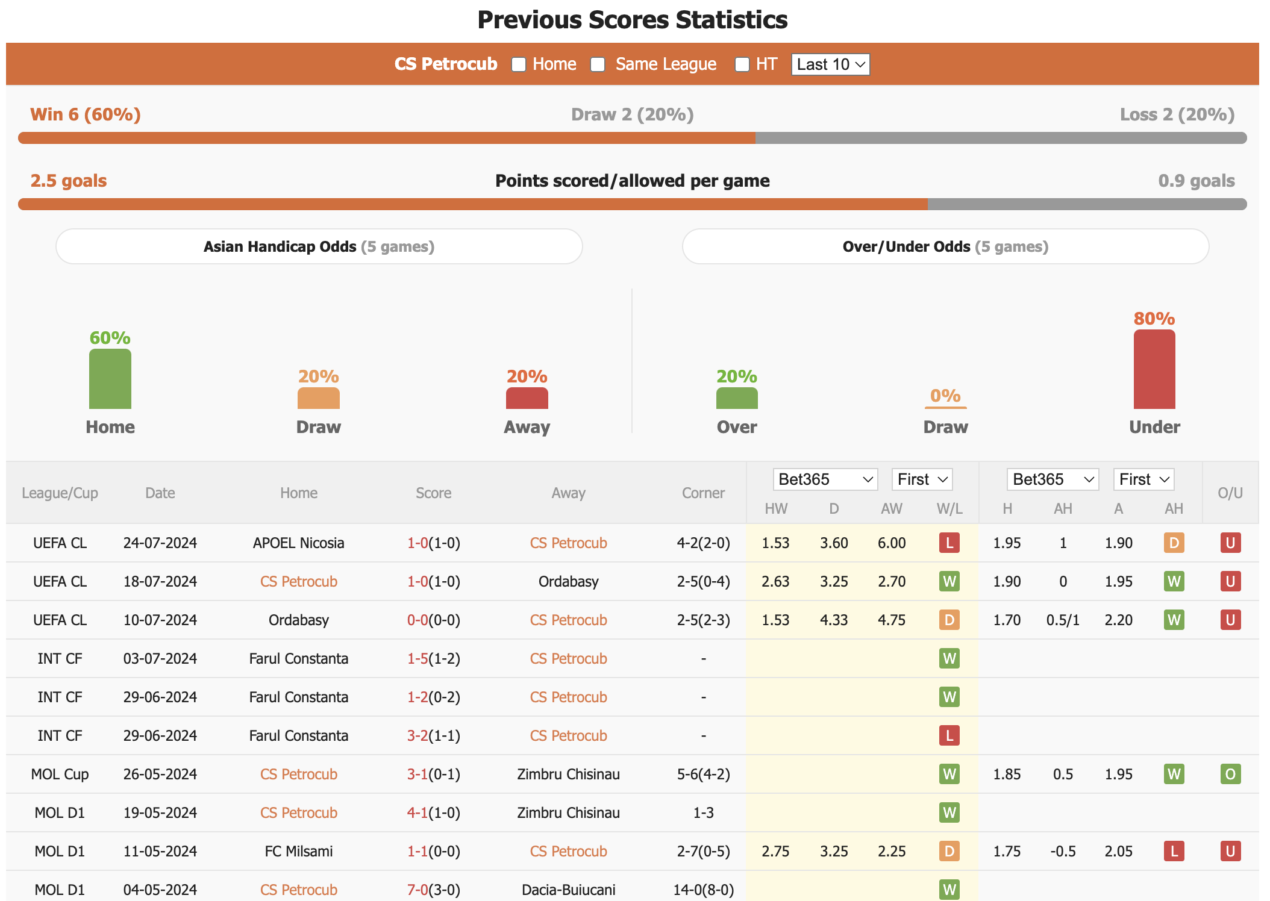1270x901 pixels.
Task: Click the U over/under badge for 11-05-2024
Action: click(1231, 851)
